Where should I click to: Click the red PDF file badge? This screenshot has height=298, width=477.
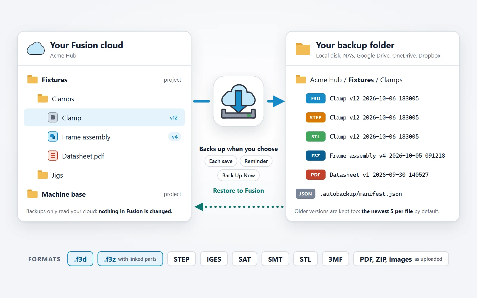point(316,175)
